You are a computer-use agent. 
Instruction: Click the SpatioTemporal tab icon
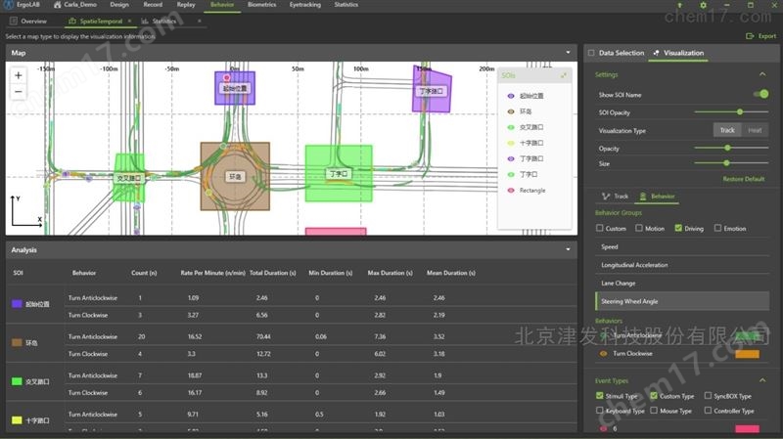coord(72,21)
